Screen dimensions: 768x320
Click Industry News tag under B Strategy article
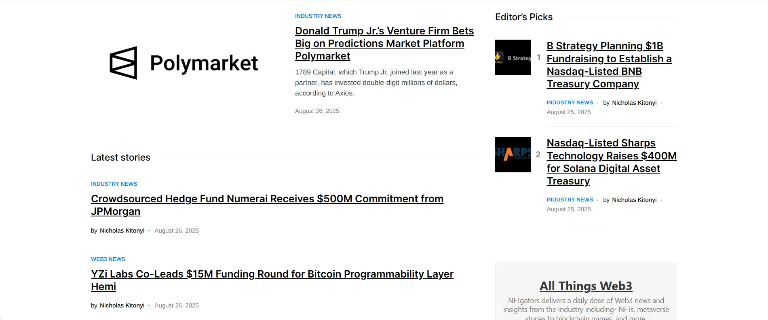[x=570, y=103]
